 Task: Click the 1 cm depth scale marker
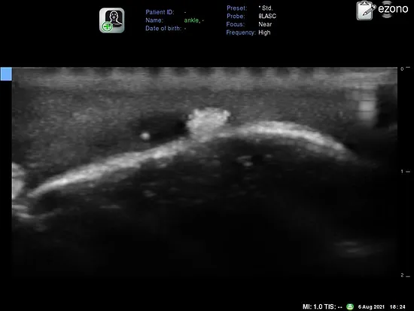coord(405,172)
